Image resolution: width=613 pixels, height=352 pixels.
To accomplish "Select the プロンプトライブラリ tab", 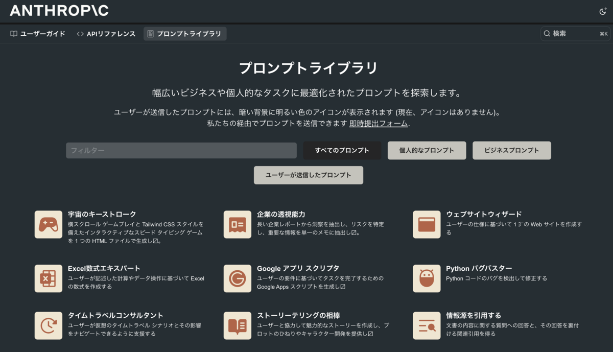I will (185, 34).
